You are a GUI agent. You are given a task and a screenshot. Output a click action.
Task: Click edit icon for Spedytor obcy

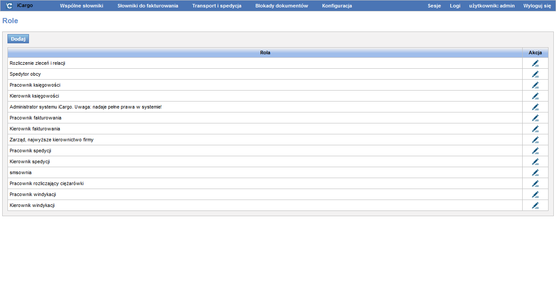[x=535, y=74]
